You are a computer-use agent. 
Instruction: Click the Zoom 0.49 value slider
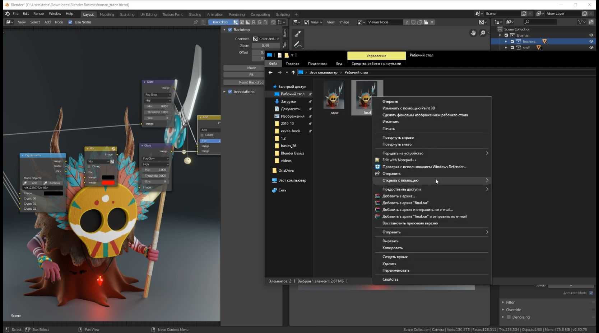(x=266, y=46)
